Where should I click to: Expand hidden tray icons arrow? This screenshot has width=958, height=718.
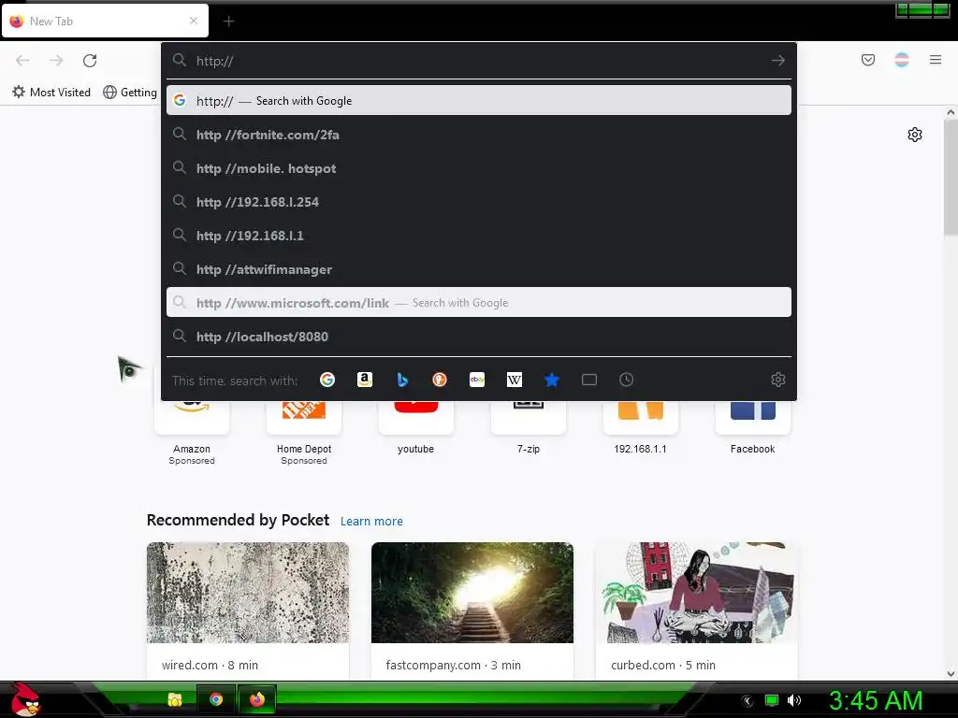(x=748, y=701)
